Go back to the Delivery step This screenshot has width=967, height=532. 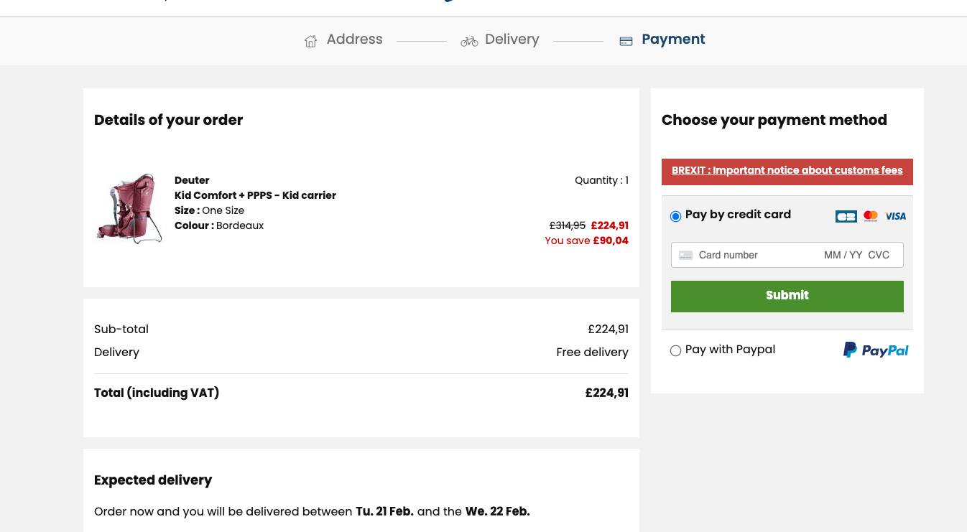[x=512, y=39]
